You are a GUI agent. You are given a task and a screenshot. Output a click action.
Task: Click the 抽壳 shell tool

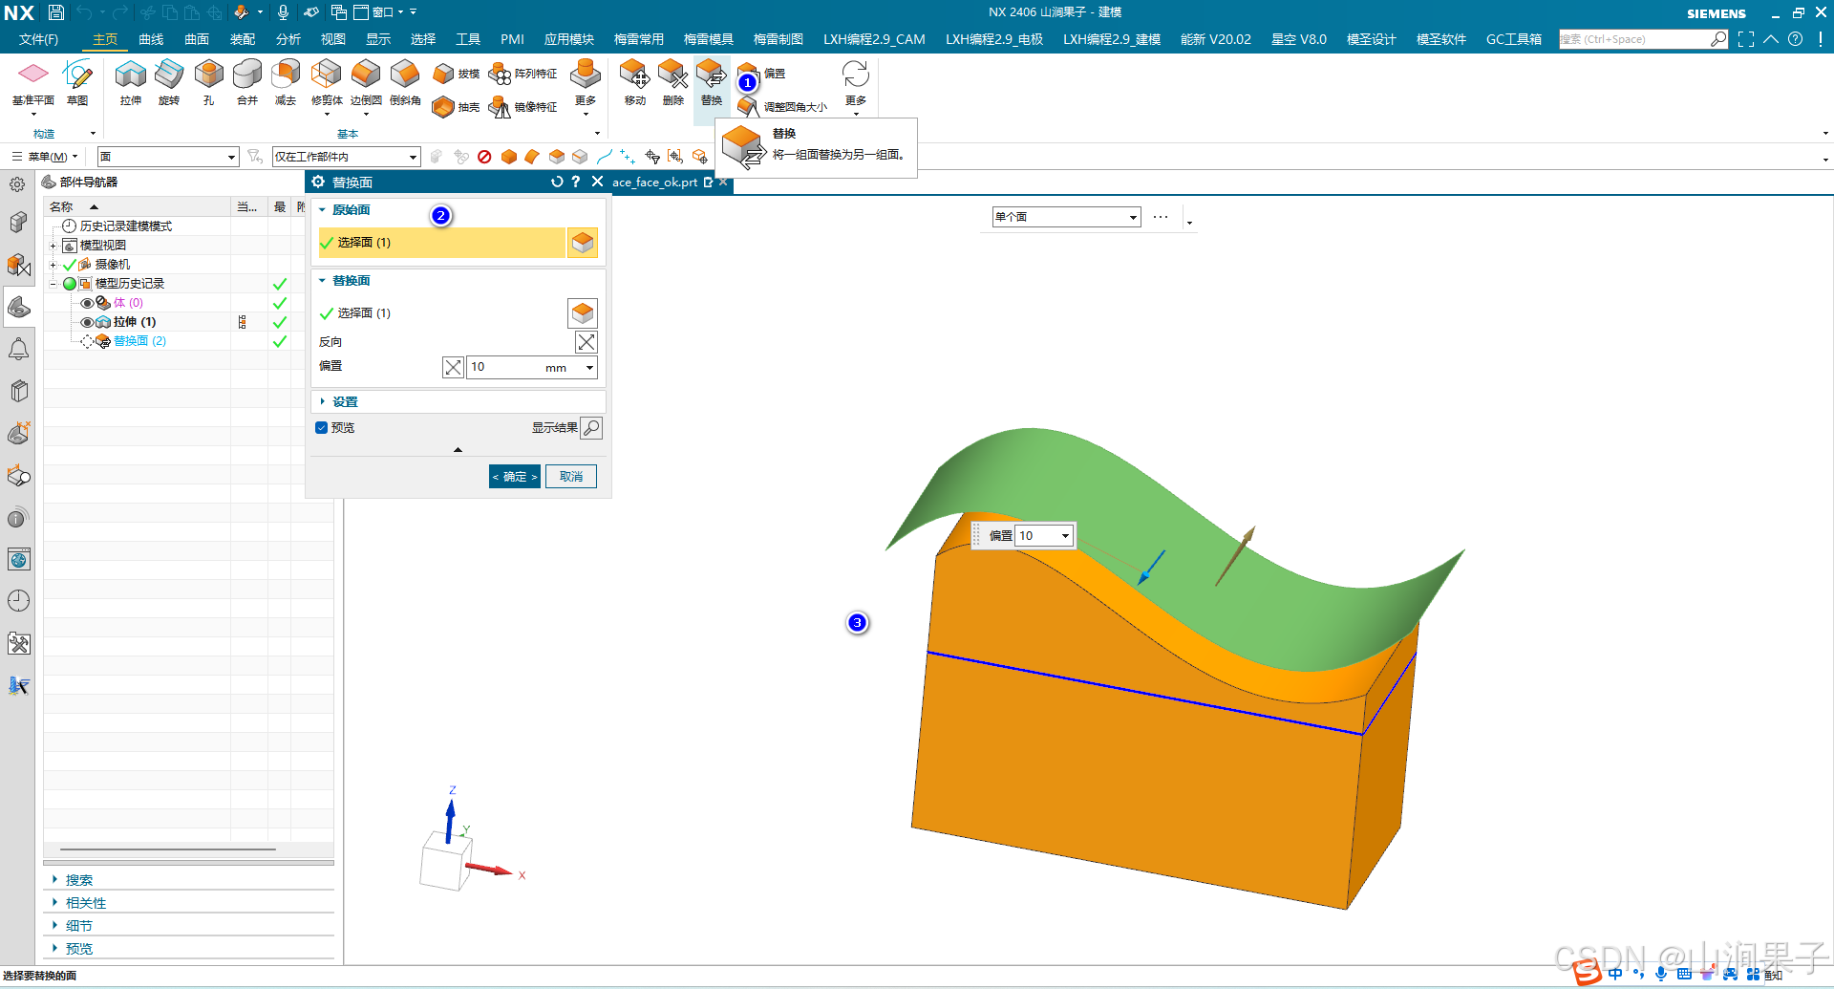click(456, 107)
